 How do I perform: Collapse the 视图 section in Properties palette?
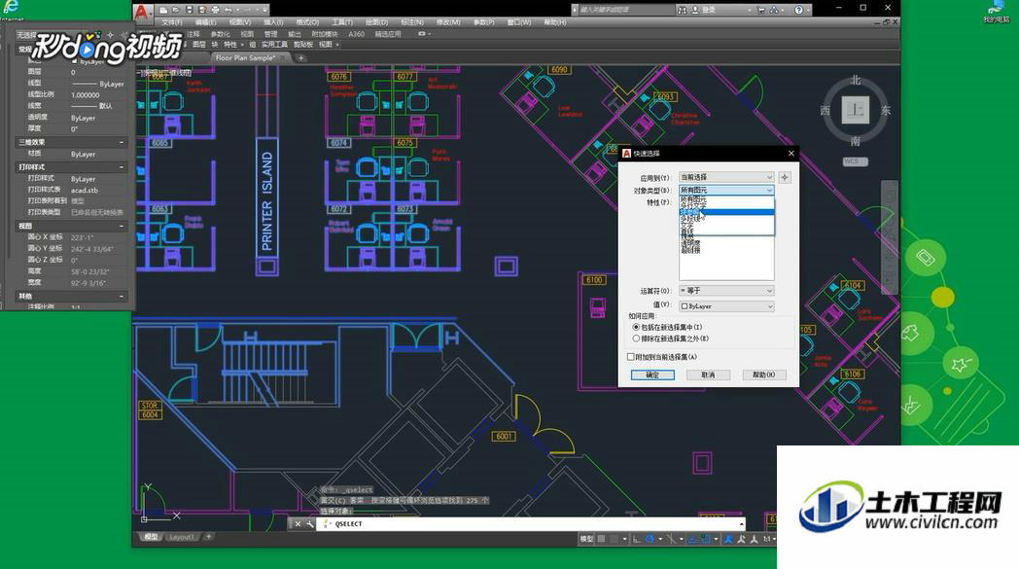click(122, 226)
